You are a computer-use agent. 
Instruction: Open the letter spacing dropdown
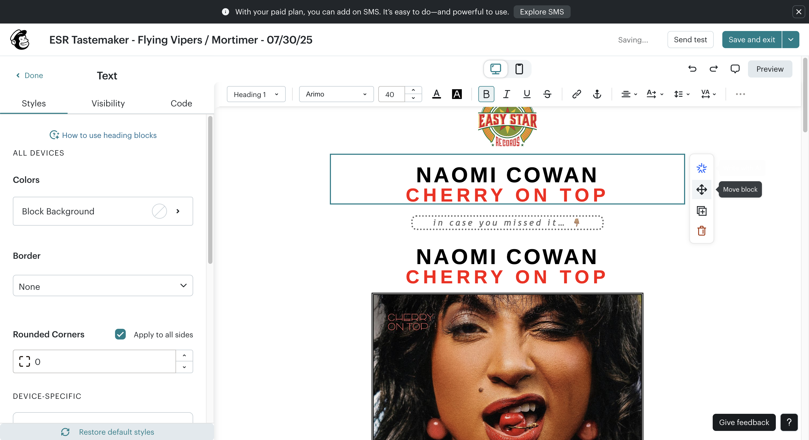click(708, 94)
